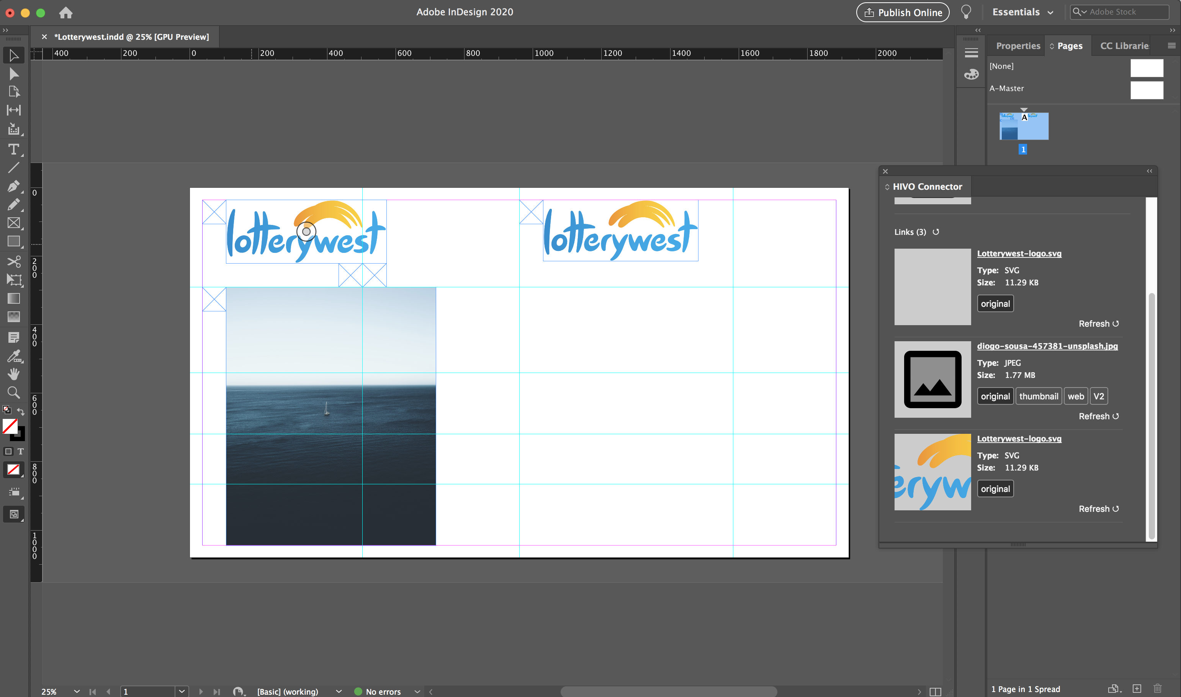Open the diogo-sousa-457381-unsplash.jpg link
Viewport: 1181px width, 697px height.
[1047, 346]
